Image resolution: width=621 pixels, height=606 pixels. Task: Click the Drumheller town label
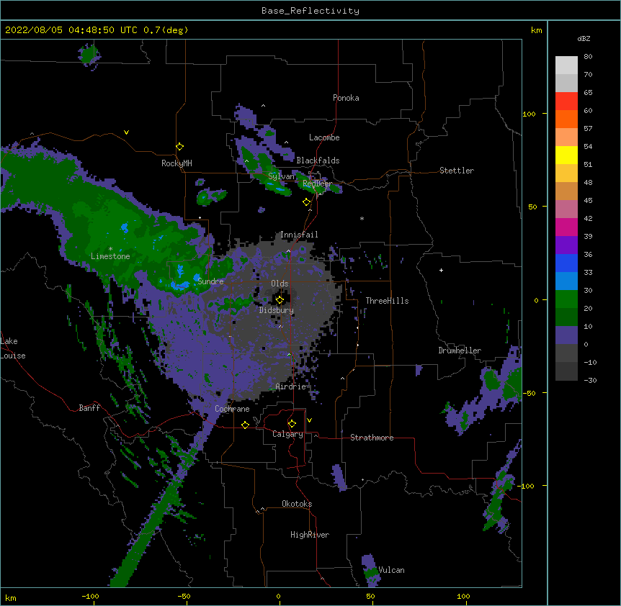click(x=460, y=351)
